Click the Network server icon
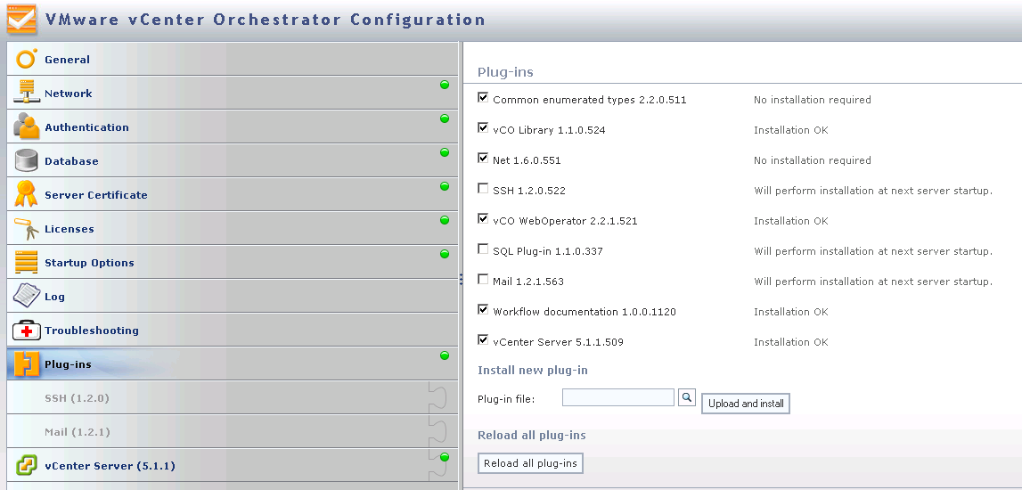1022x490 pixels. coord(27,93)
